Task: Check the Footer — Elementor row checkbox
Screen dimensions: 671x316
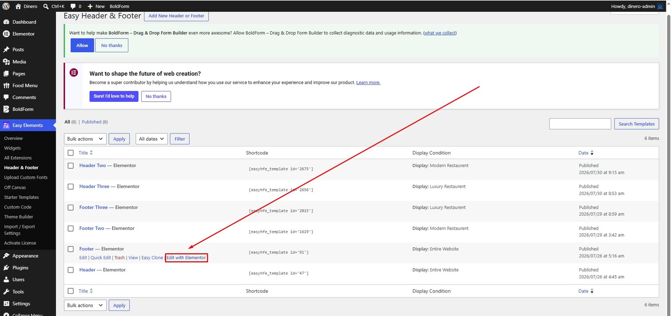Action: [70, 249]
